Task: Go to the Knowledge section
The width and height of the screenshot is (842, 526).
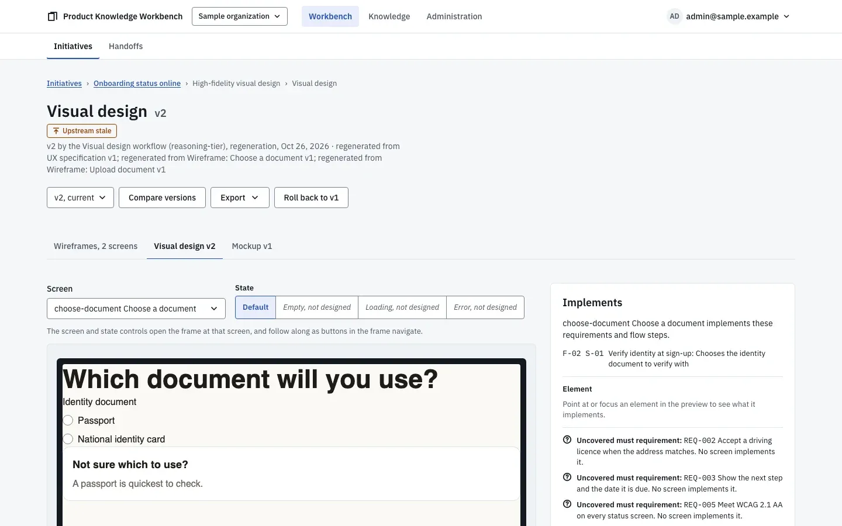Action: [389, 16]
